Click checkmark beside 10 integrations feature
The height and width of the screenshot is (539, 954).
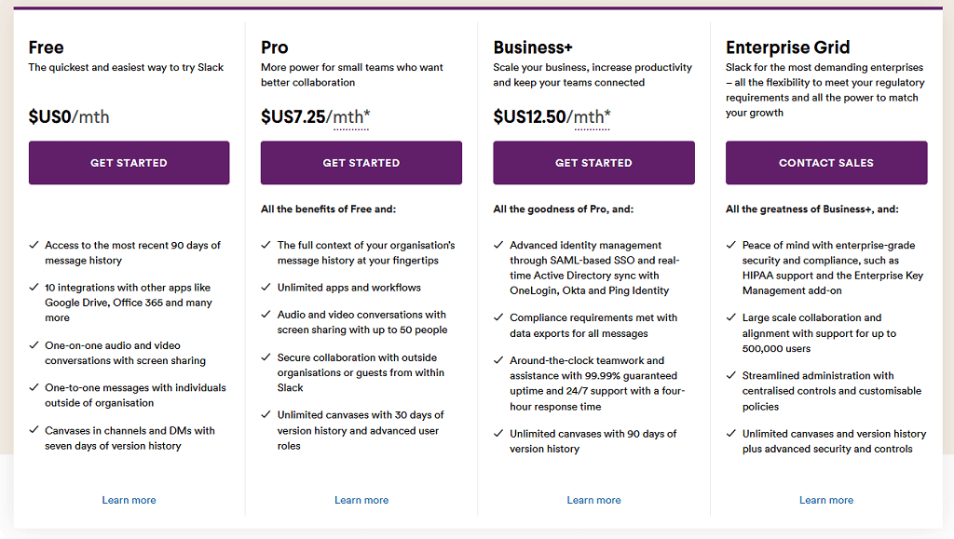[33, 288]
